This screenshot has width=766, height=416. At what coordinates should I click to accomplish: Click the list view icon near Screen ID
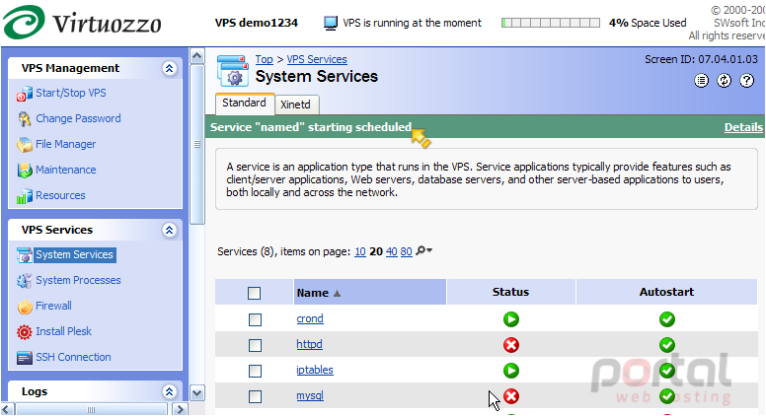[701, 81]
